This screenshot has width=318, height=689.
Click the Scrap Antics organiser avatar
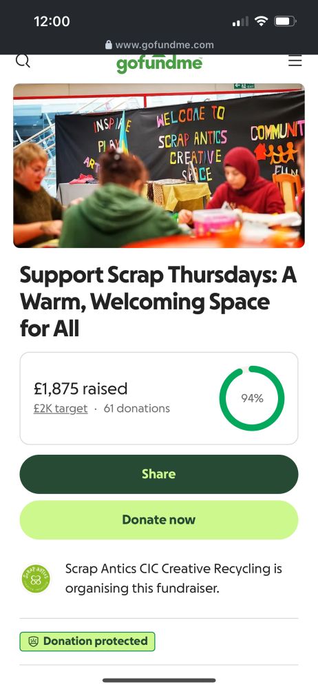[36, 578]
